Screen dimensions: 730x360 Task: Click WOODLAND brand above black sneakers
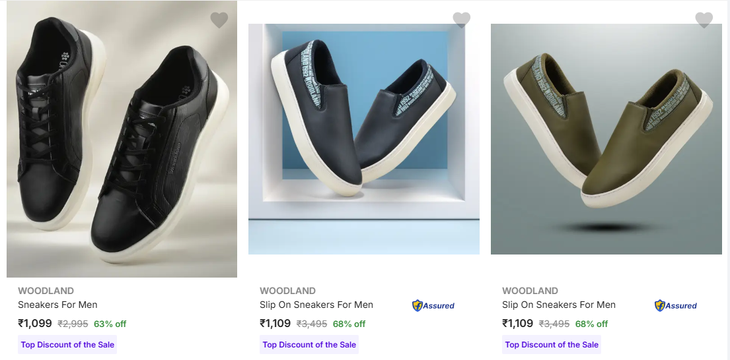(46, 291)
